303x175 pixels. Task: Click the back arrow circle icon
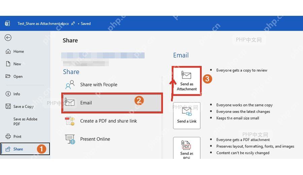pyautogui.click(x=8, y=38)
